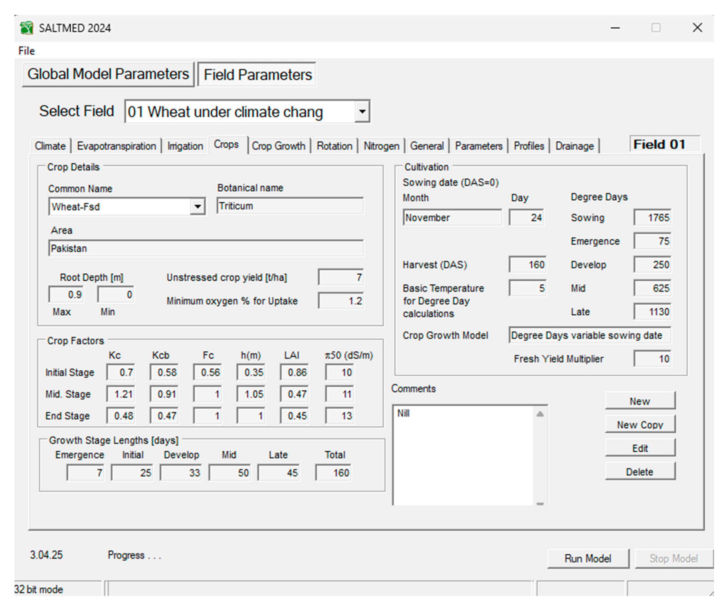Click the sowing Day field
Image resolution: width=722 pixels, height=610 pixels.
tap(526, 218)
